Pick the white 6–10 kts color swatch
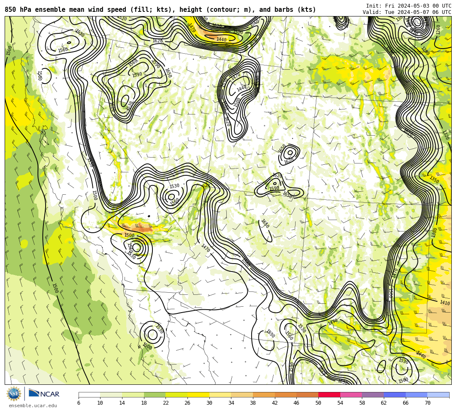The image size is (456, 411). point(89,395)
